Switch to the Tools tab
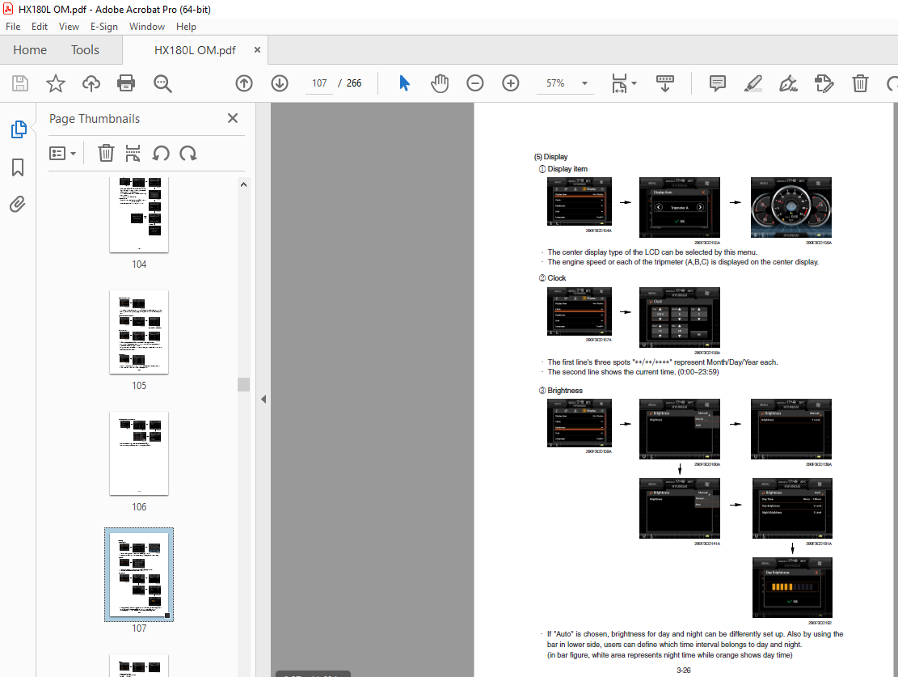This screenshot has width=898, height=677. tap(85, 50)
